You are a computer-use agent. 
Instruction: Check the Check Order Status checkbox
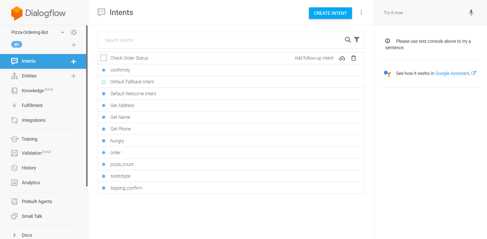(103, 58)
